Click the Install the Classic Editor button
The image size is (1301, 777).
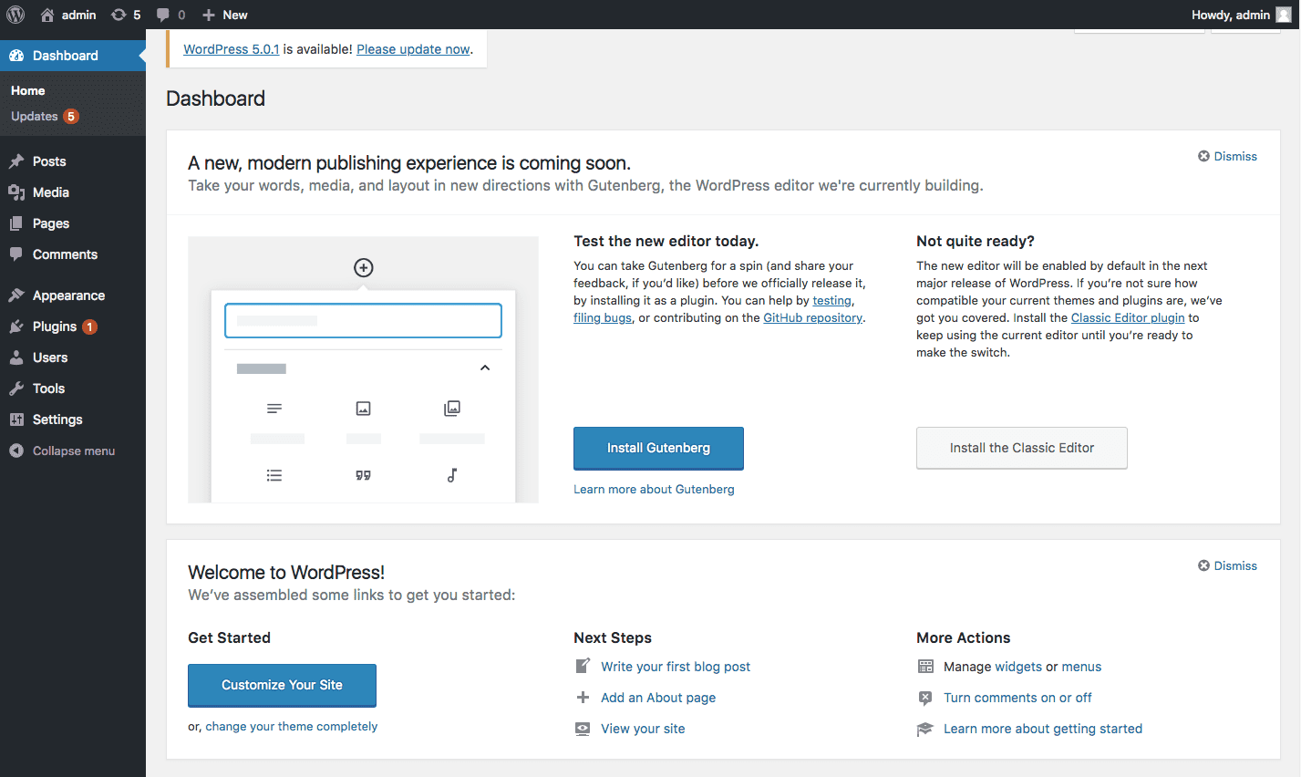(x=1021, y=448)
